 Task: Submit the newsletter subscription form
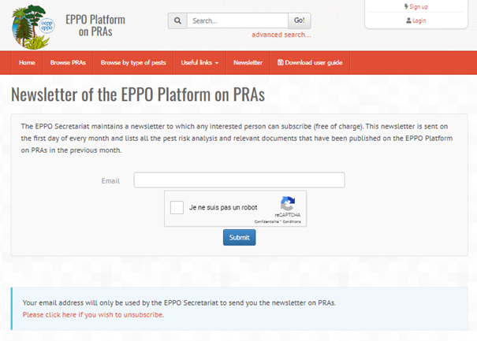(240, 237)
